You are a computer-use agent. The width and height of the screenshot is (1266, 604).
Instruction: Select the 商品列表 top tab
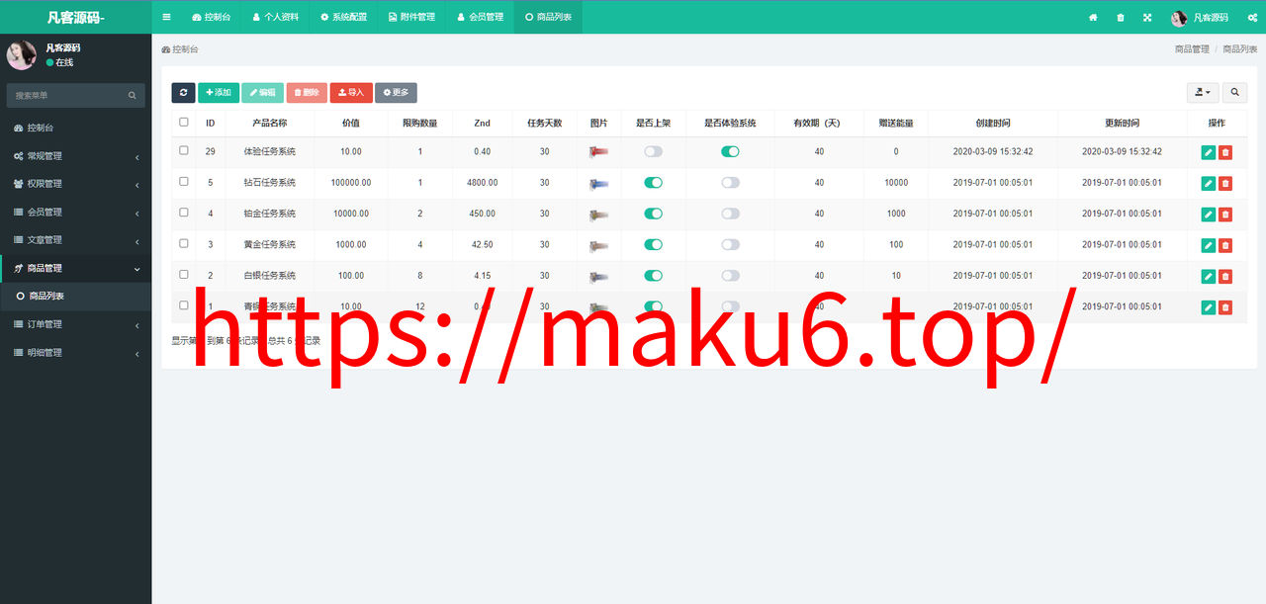(x=548, y=17)
